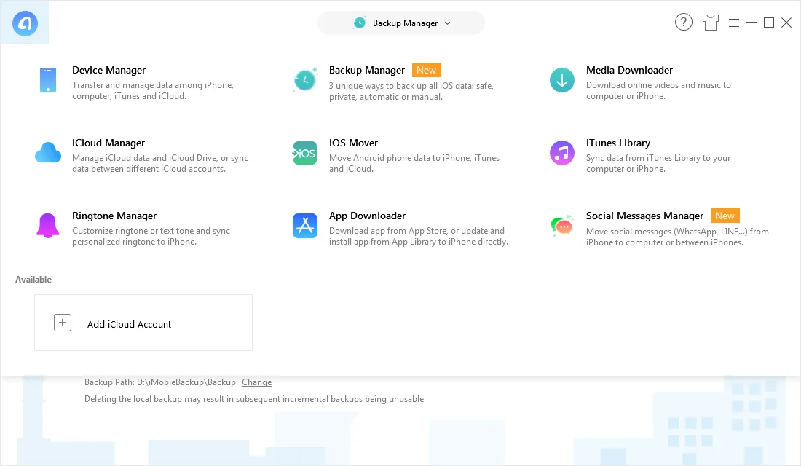Click the 'Move Android phone data to iPhone' description
Image resolution: width=801 pixels, height=466 pixels.
tap(414, 164)
